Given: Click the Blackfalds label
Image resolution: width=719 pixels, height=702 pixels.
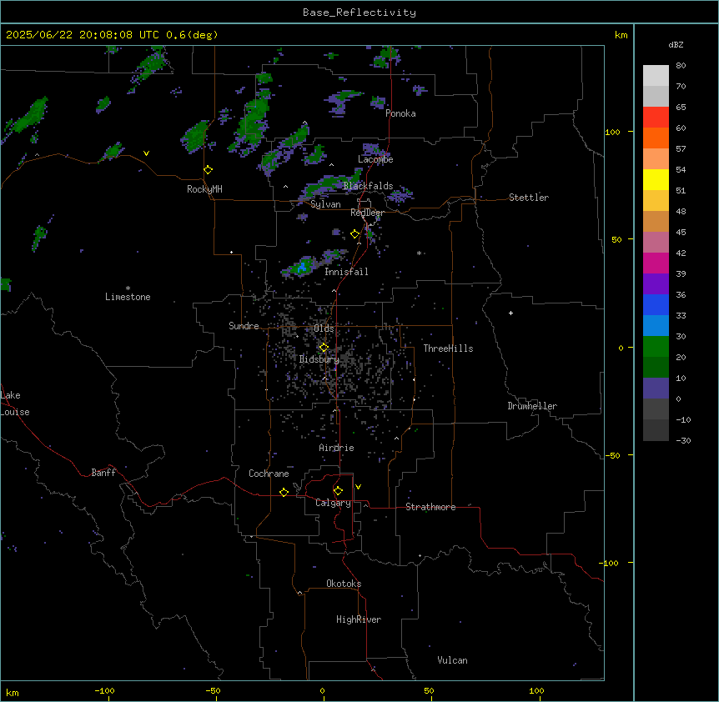Looking at the screenshot, I should [368, 186].
